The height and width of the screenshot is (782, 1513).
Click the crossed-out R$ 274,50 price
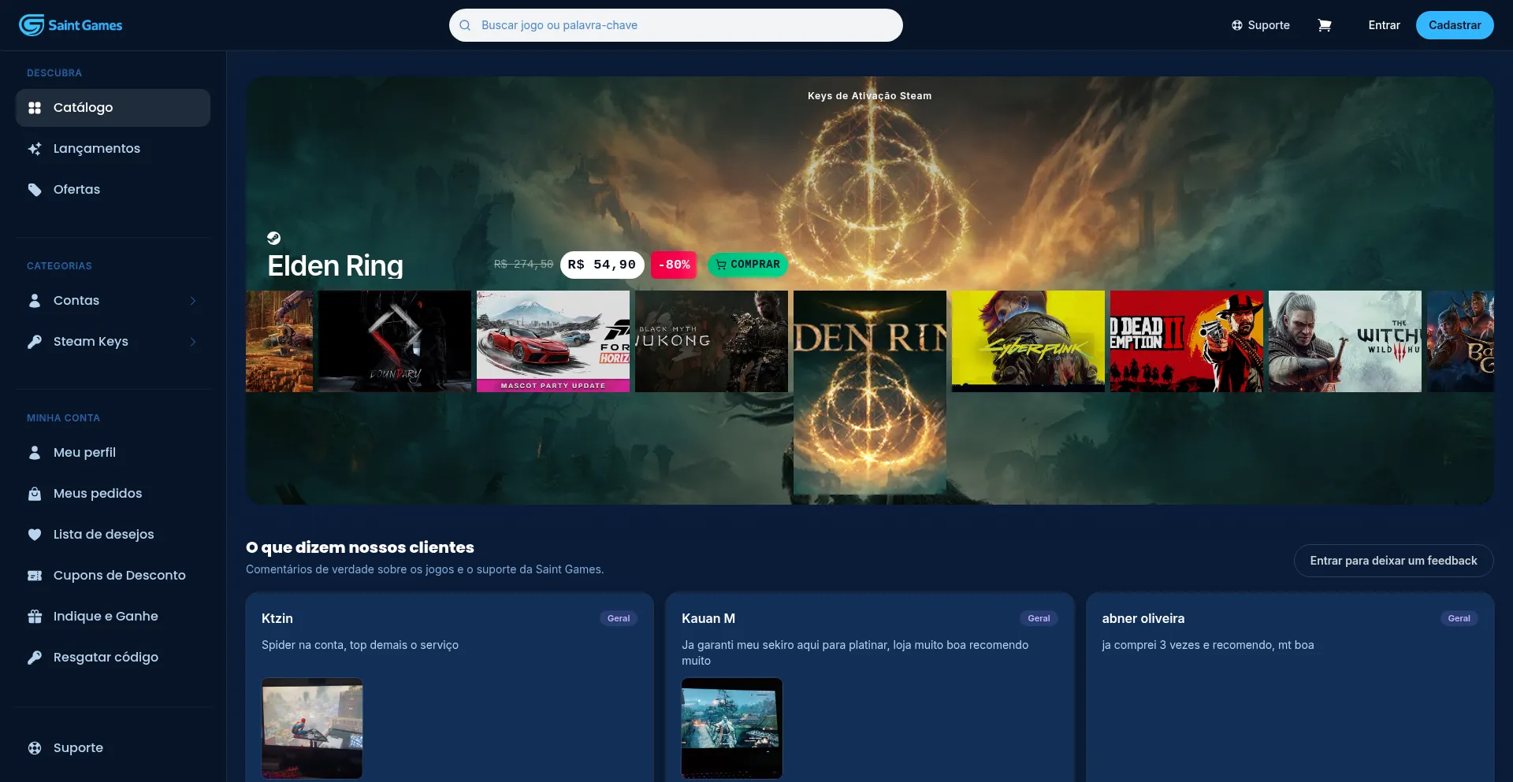point(523,265)
